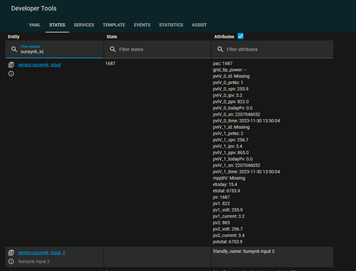Viewport: 356px width, 271px height.
Task: Open info icon for sensor.sunsynk_input
Action: tap(11, 74)
